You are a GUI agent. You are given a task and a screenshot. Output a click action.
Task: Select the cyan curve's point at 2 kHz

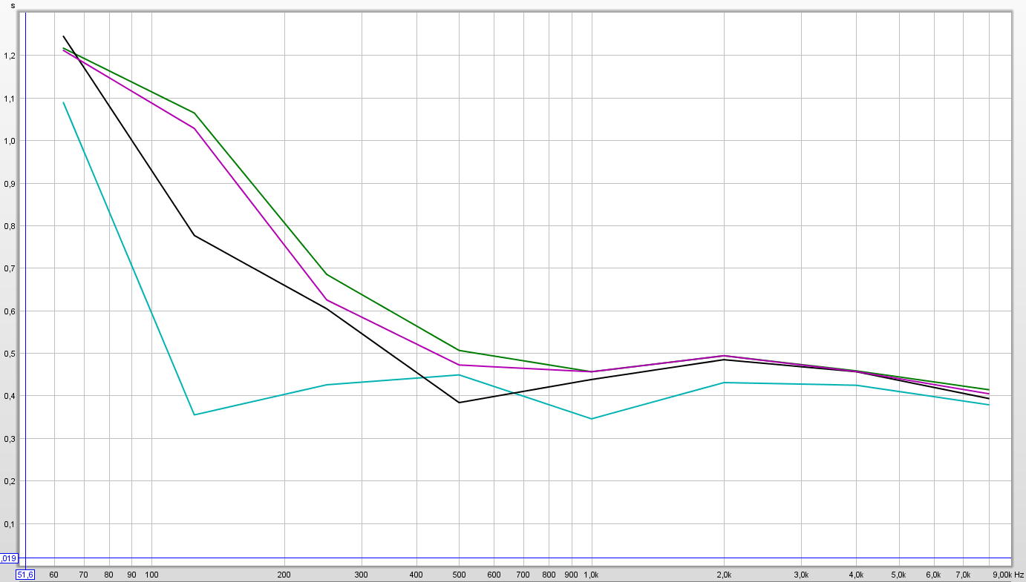pyautogui.click(x=724, y=383)
